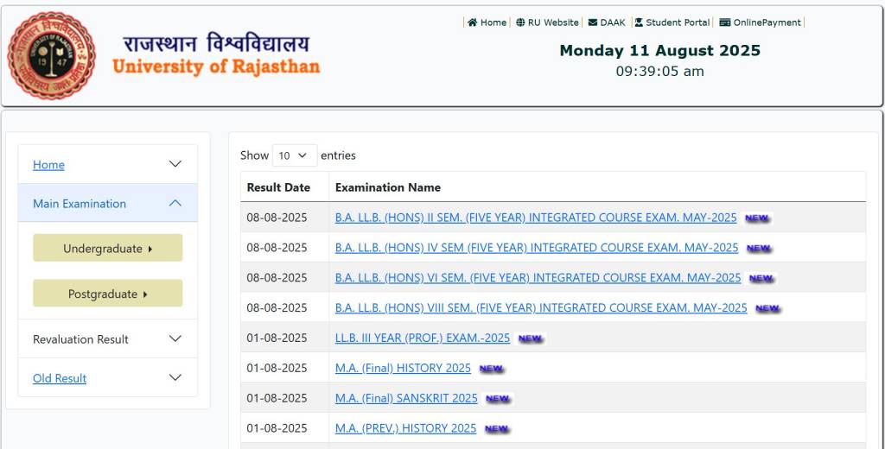The height and width of the screenshot is (449, 885).
Task: Open the Show entries count dropdown
Action: 294,155
